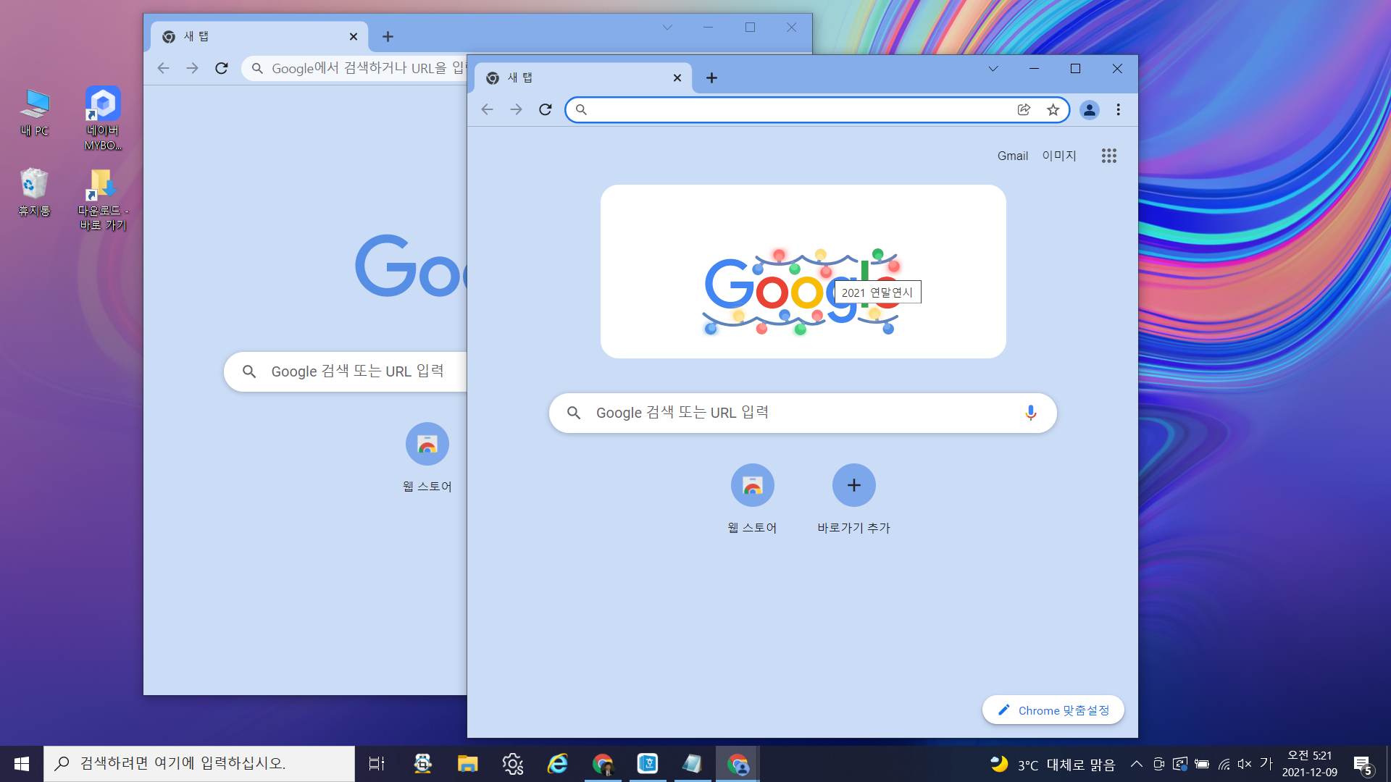
Task: Open a new tab in front window
Action: tap(711, 78)
